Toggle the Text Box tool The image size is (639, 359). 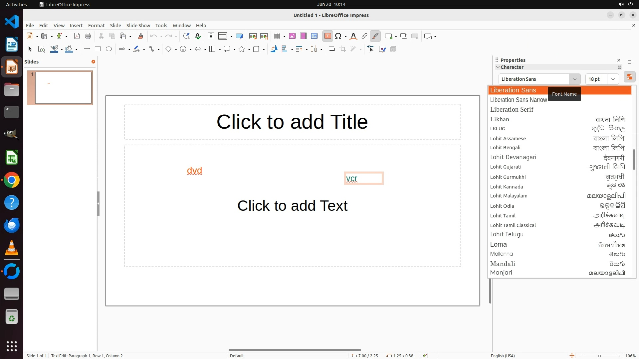327,36
